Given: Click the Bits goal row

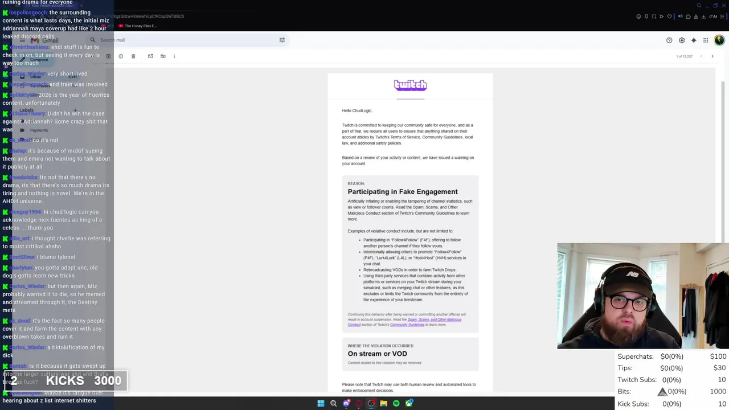Looking at the screenshot, I should point(672,392).
